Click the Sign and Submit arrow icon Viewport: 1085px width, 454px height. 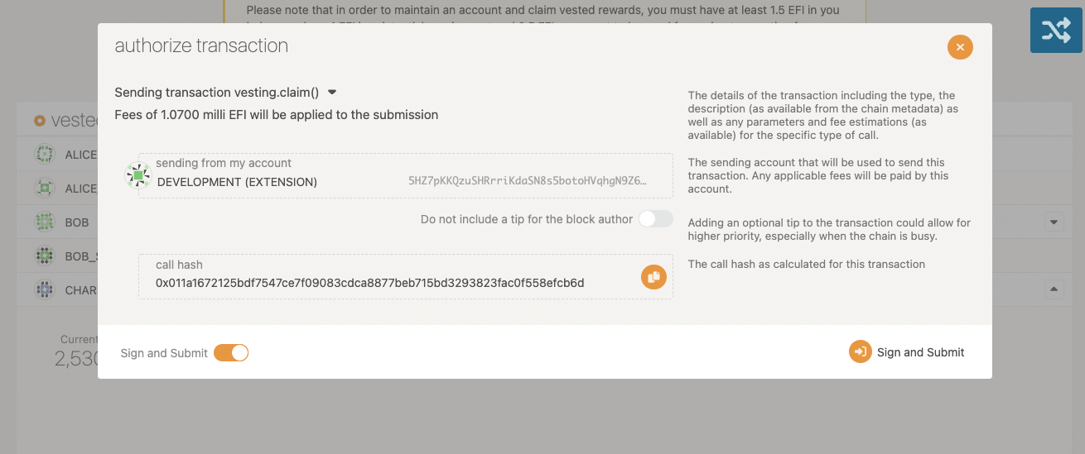861,352
